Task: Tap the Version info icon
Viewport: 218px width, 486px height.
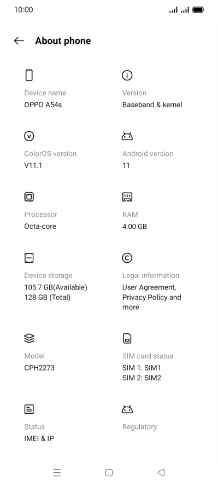Action: [x=127, y=76]
